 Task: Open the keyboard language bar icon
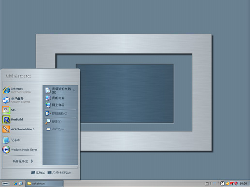[207, 183]
